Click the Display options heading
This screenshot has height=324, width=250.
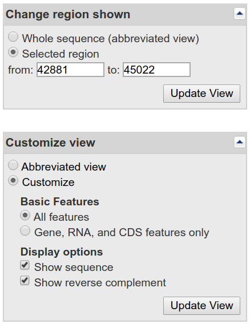62,252
